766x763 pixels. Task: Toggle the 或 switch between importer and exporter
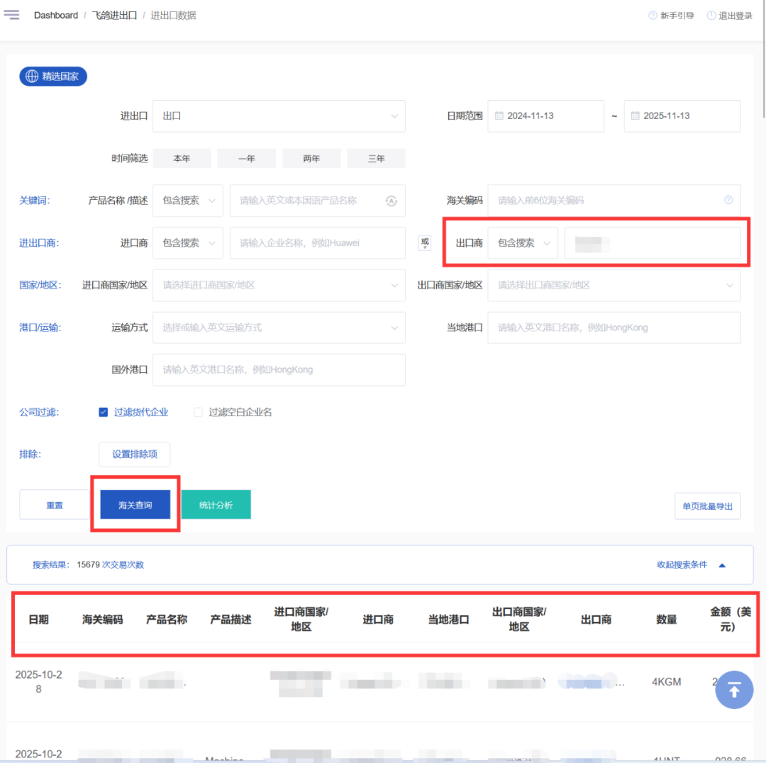coord(425,243)
